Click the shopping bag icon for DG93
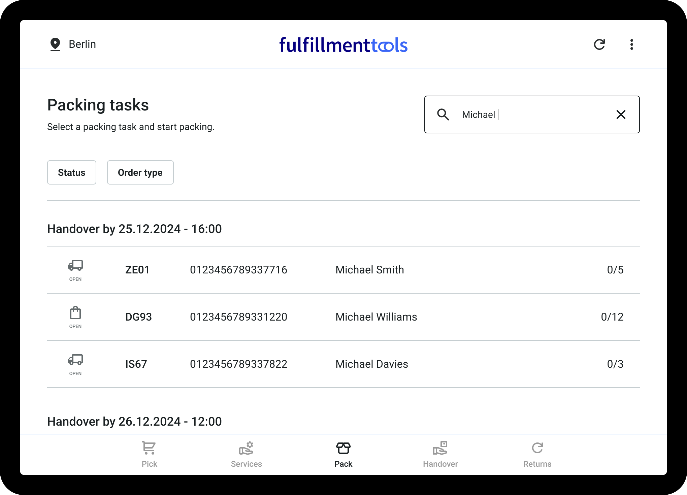 point(75,313)
